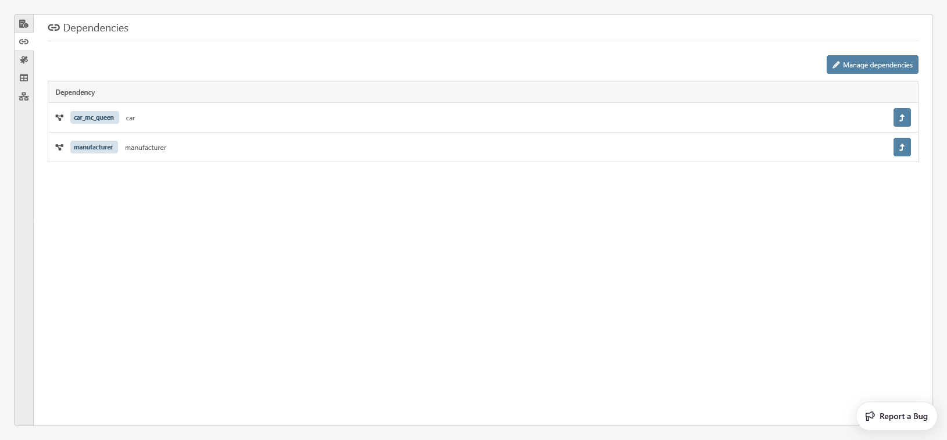Click the arrow button in the manufacturer row

tap(902, 147)
